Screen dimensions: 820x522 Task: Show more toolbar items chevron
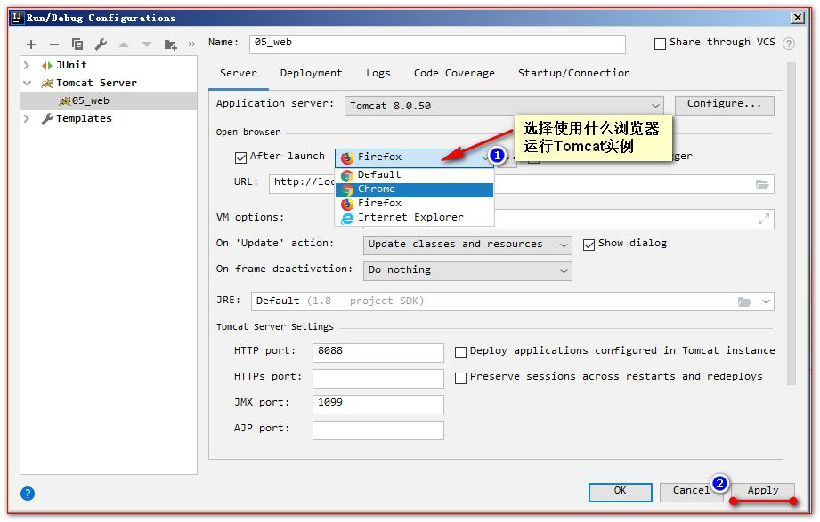tap(192, 44)
